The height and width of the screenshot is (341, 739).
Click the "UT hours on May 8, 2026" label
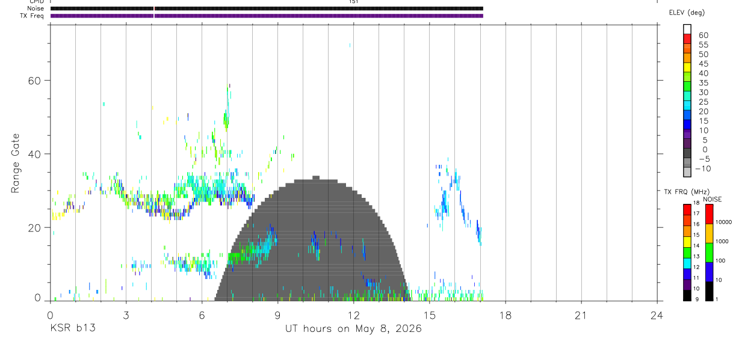click(x=353, y=329)
